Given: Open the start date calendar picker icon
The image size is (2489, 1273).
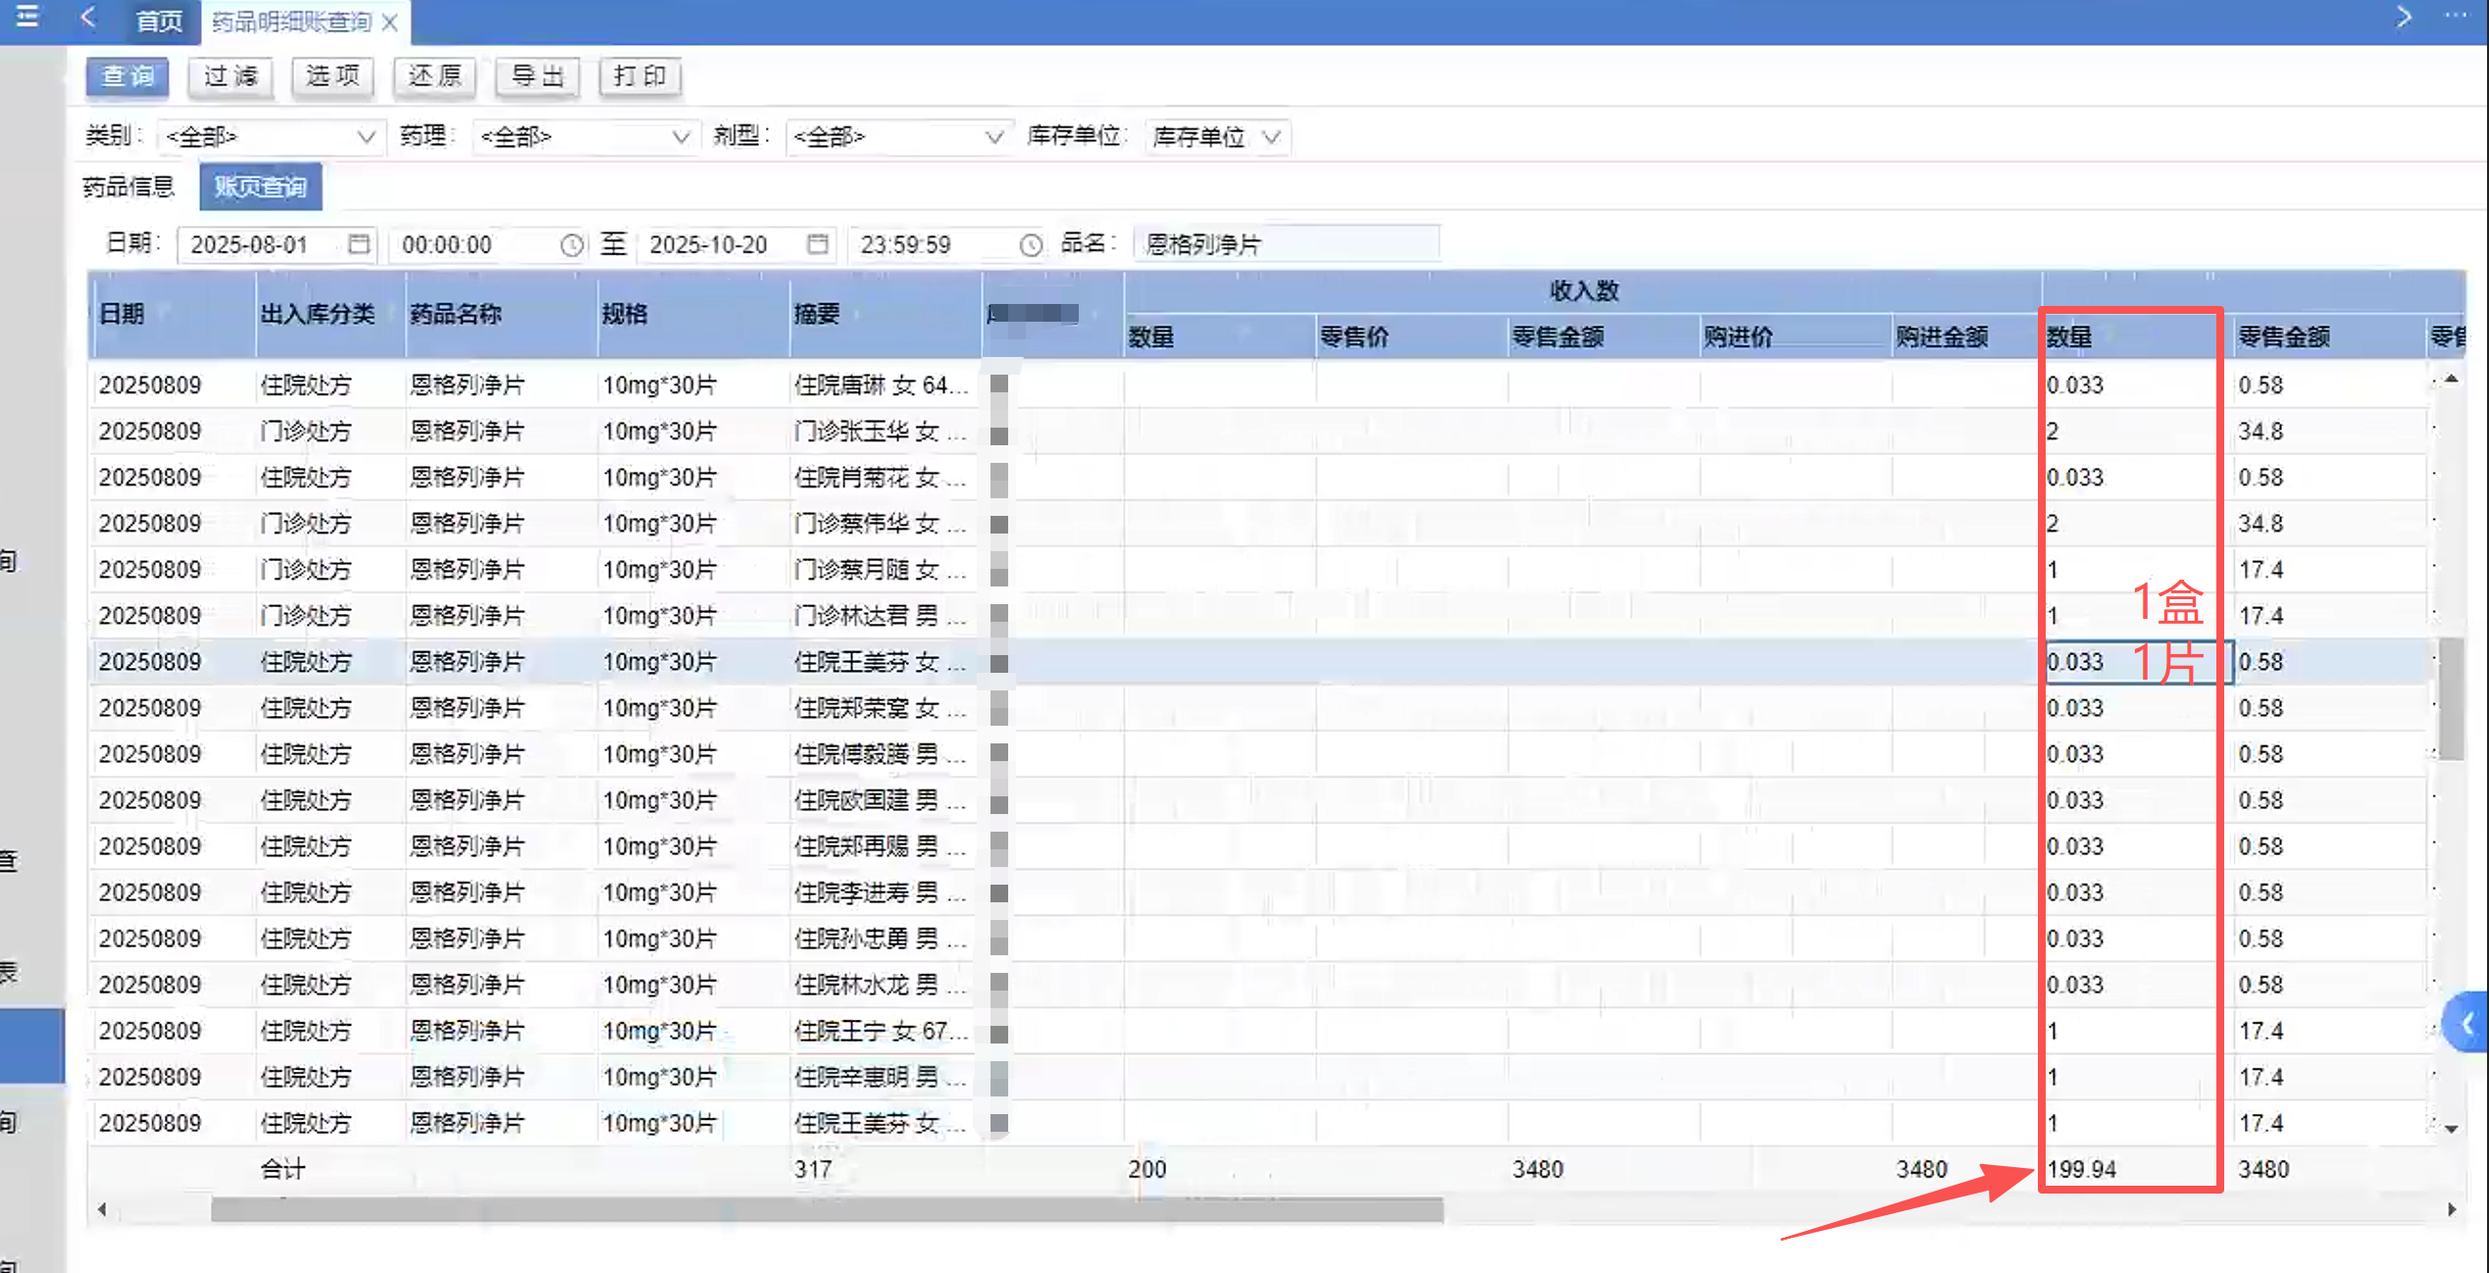Looking at the screenshot, I should (359, 243).
